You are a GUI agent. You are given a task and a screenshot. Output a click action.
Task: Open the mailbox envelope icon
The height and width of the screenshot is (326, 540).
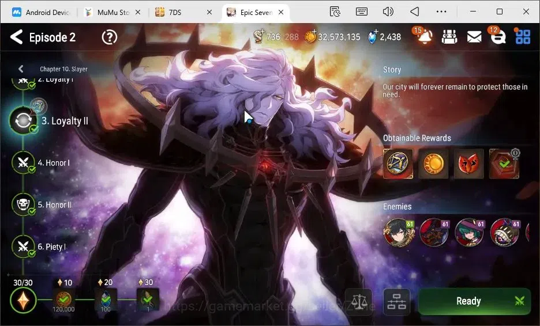(474, 36)
